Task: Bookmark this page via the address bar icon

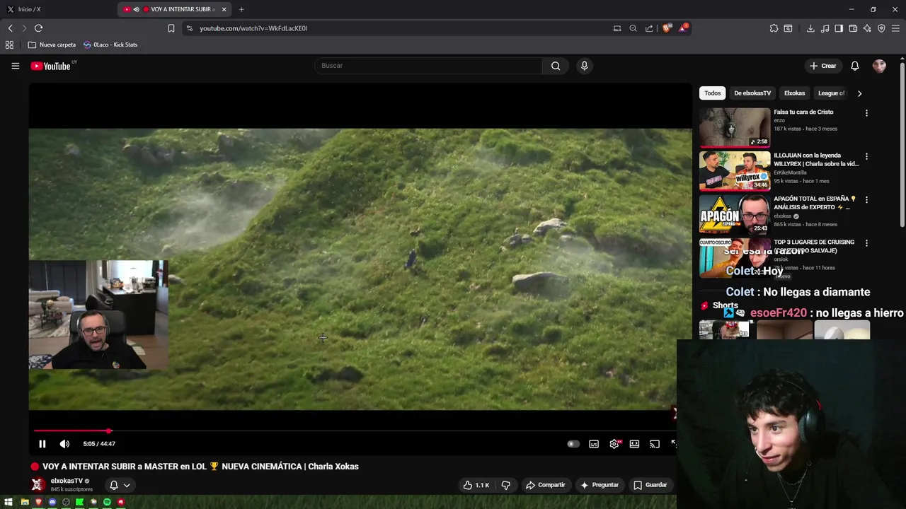Action: tap(171, 28)
